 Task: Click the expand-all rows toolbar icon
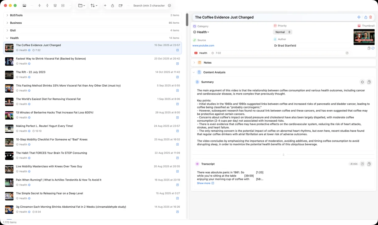point(47,6)
